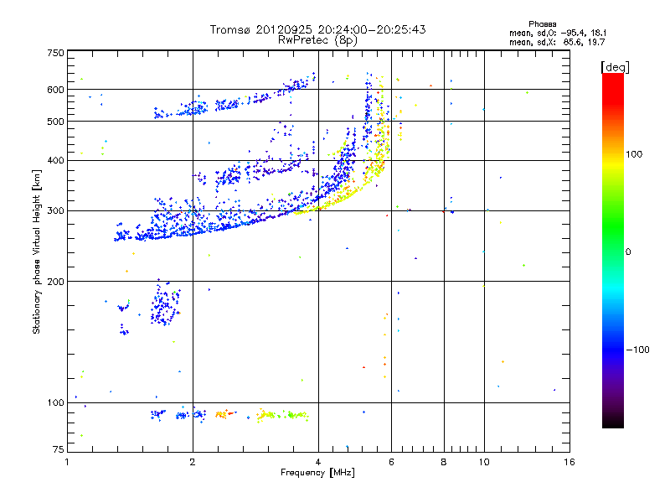This screenshot has height=503, width=670.
Task: Click the 200 tick label on the y-axis
Action: (x=55, y=282)
